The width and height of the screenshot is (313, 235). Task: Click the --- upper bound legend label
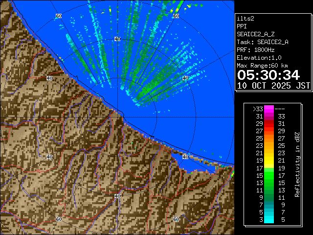(x=281, y=109)
